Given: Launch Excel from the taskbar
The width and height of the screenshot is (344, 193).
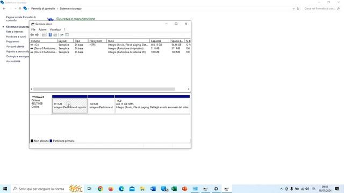Looking at the screenshot, I should tap(174, 189).
